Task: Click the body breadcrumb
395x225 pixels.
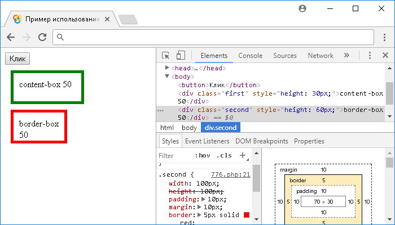Action: tap(189, 128)
